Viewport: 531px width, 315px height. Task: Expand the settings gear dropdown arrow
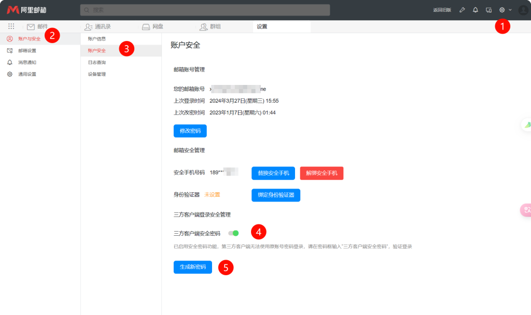(x=510, y=10)
